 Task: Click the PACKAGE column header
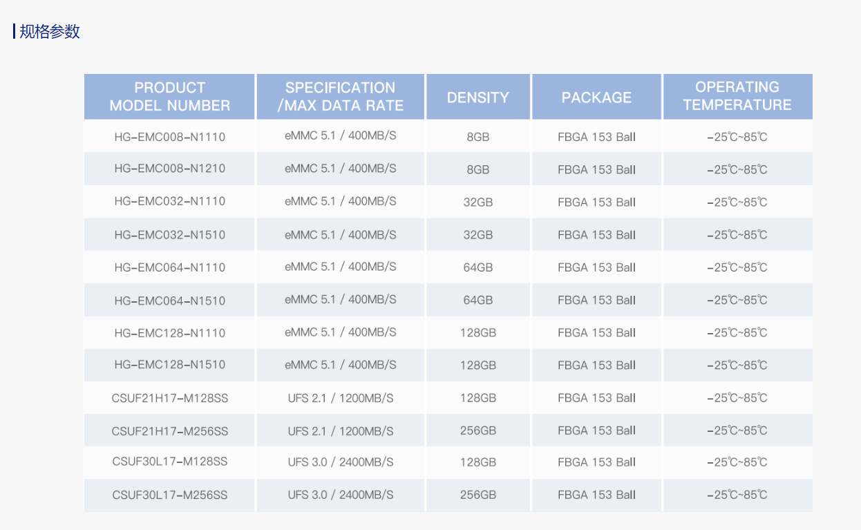coord(596,97)
